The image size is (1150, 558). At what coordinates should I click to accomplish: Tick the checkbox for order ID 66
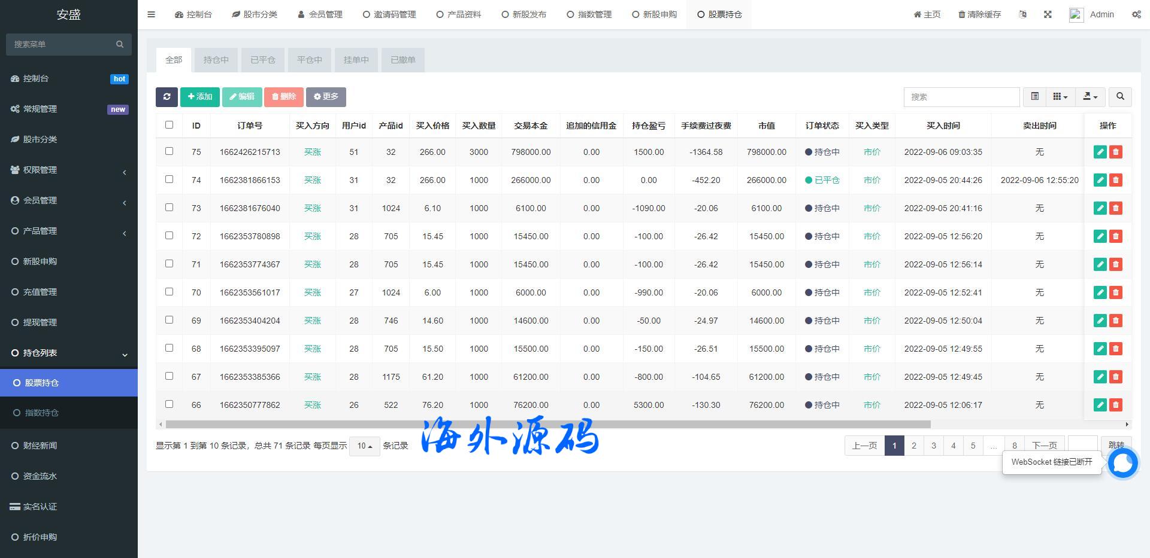[169, 404]
